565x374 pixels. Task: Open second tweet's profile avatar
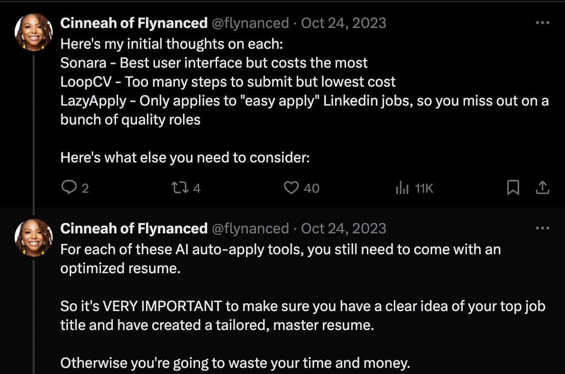tap(34, 238)
